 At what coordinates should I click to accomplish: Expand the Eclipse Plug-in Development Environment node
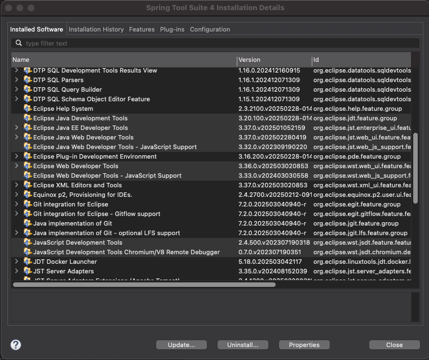point(17,156)
